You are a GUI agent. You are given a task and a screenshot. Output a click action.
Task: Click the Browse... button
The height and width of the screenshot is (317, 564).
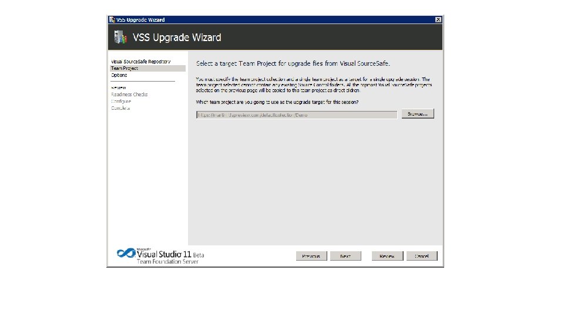(x=418, y=113)
